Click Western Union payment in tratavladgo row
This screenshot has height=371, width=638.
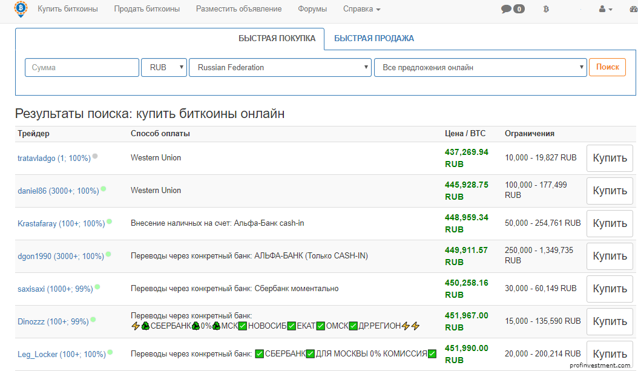156,158
